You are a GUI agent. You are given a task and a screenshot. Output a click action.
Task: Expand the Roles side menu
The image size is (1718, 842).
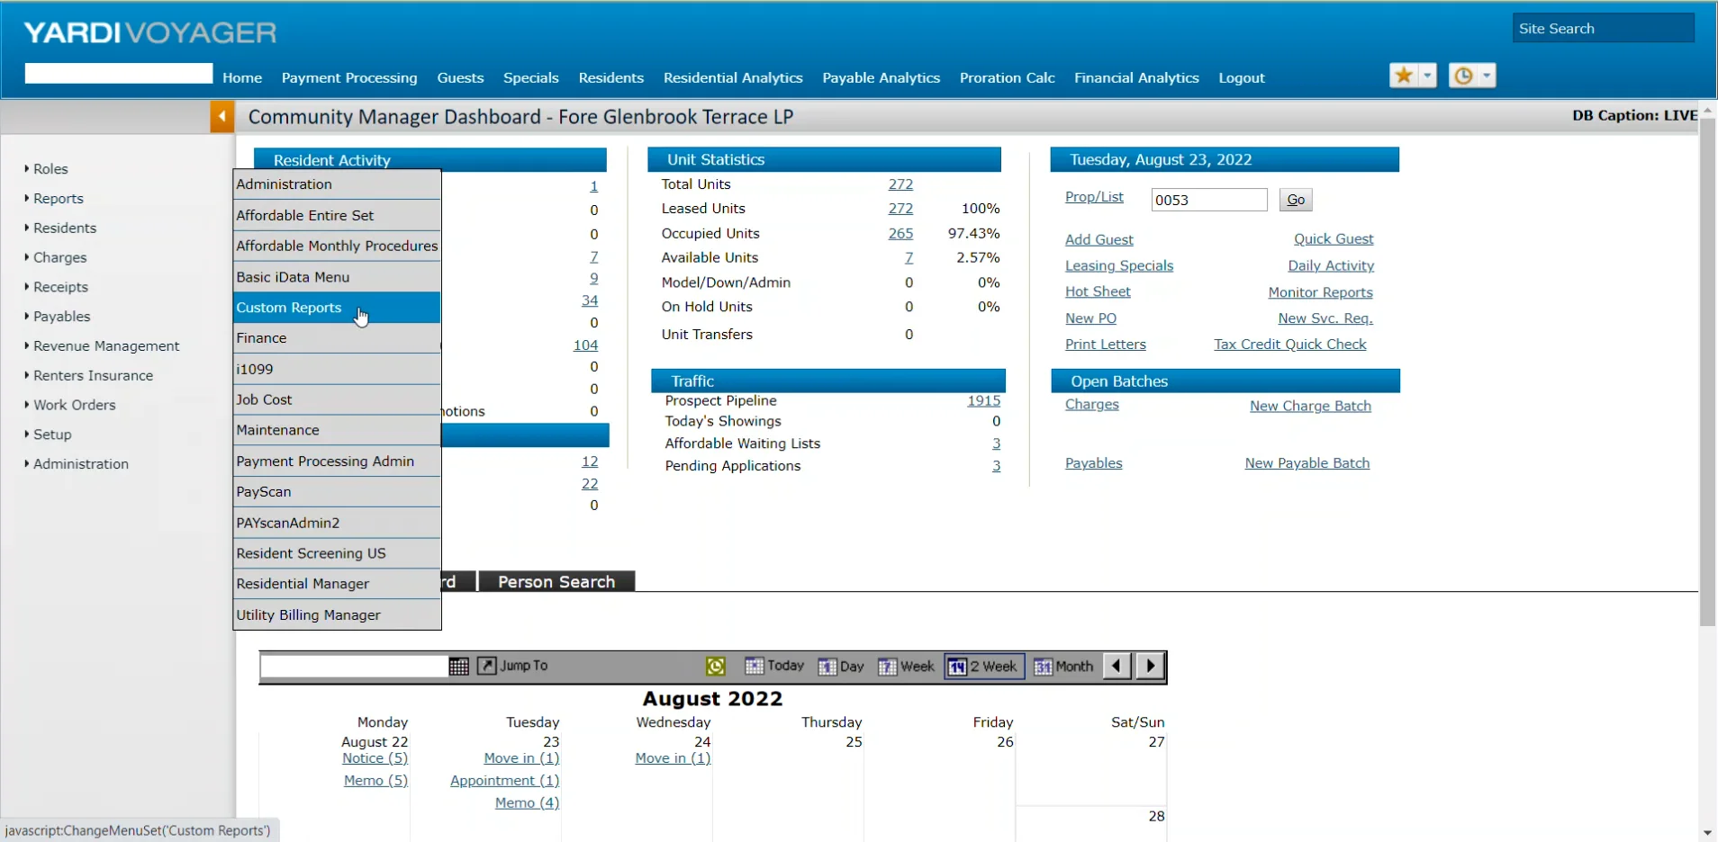click(50, 169)
